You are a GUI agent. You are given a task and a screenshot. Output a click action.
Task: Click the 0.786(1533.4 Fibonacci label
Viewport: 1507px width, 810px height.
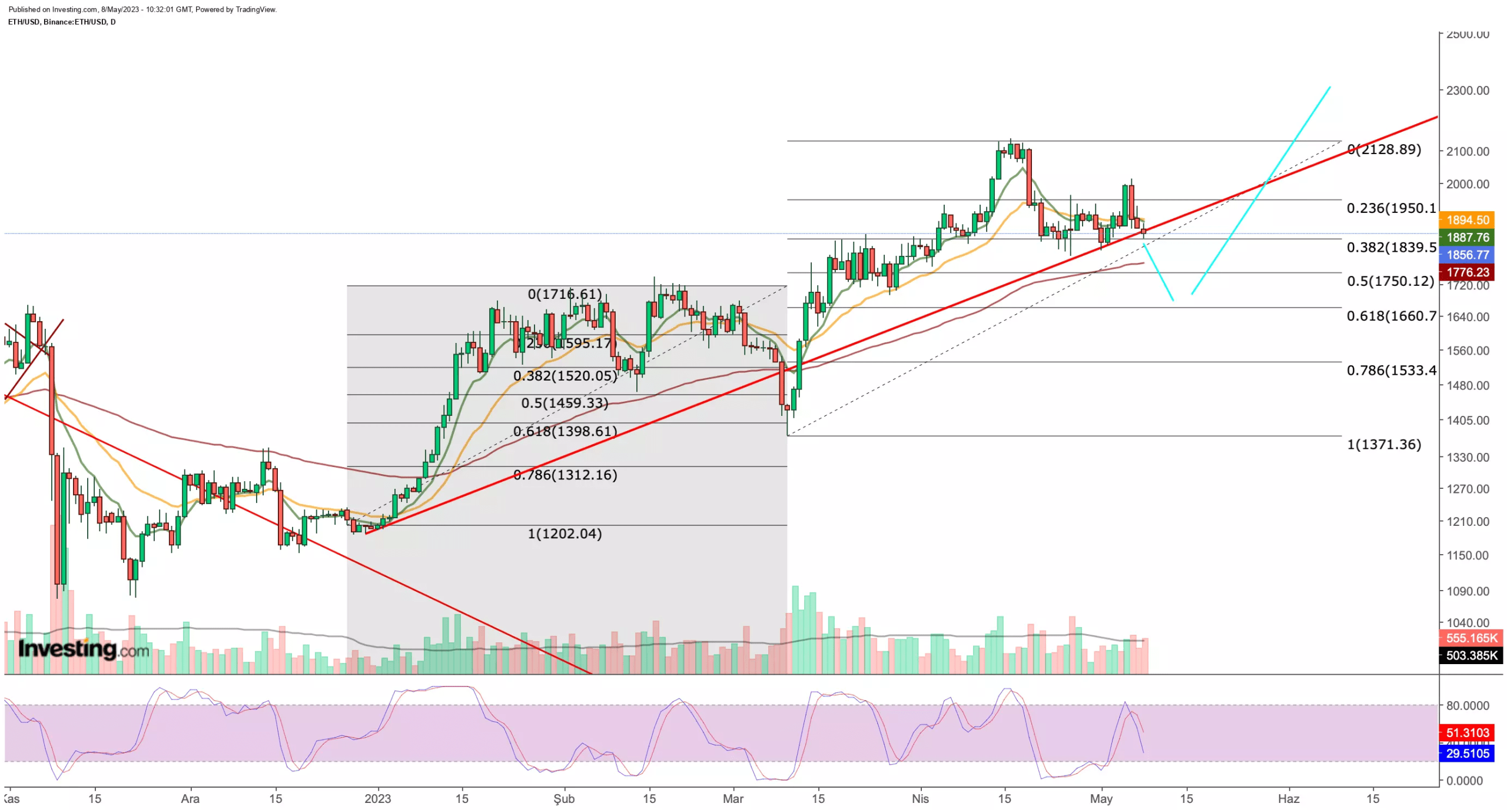tap(1391, 371)
